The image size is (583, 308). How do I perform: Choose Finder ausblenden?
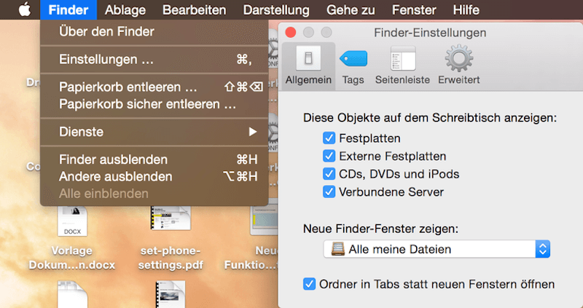(154, 159)
